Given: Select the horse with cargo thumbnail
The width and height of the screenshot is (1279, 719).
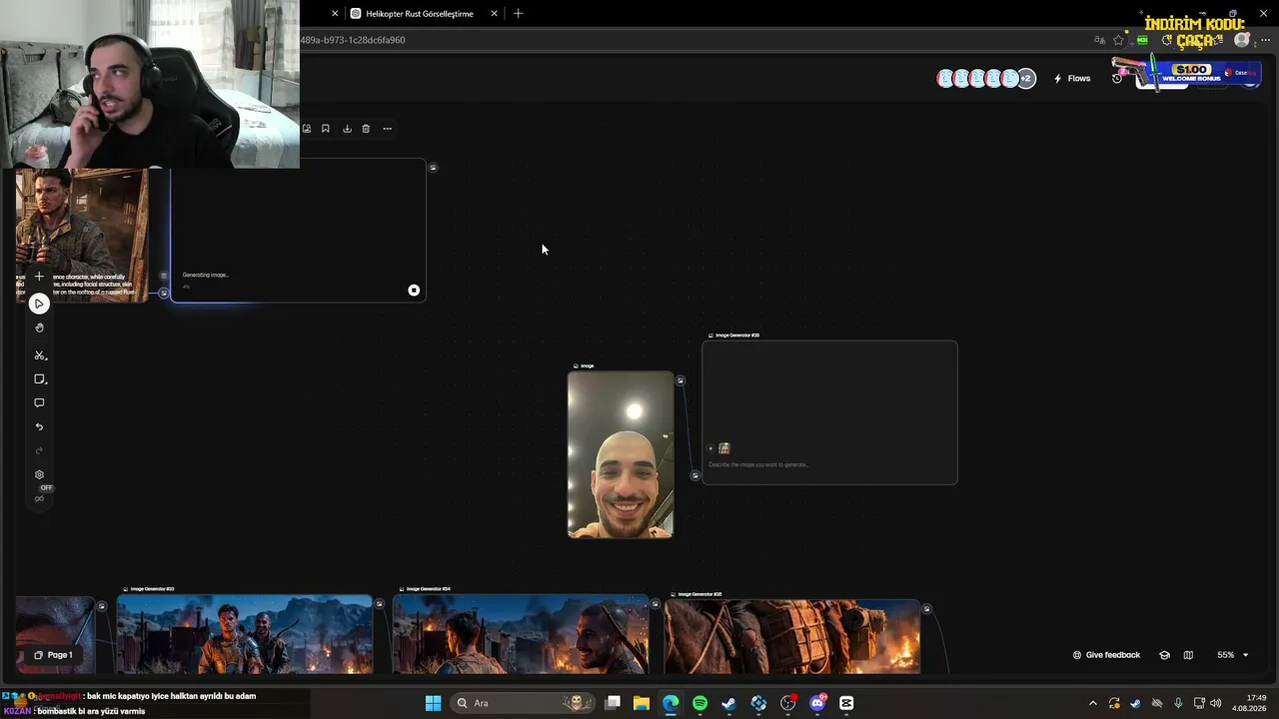Looking at the screenshot, I should [792, 636].
